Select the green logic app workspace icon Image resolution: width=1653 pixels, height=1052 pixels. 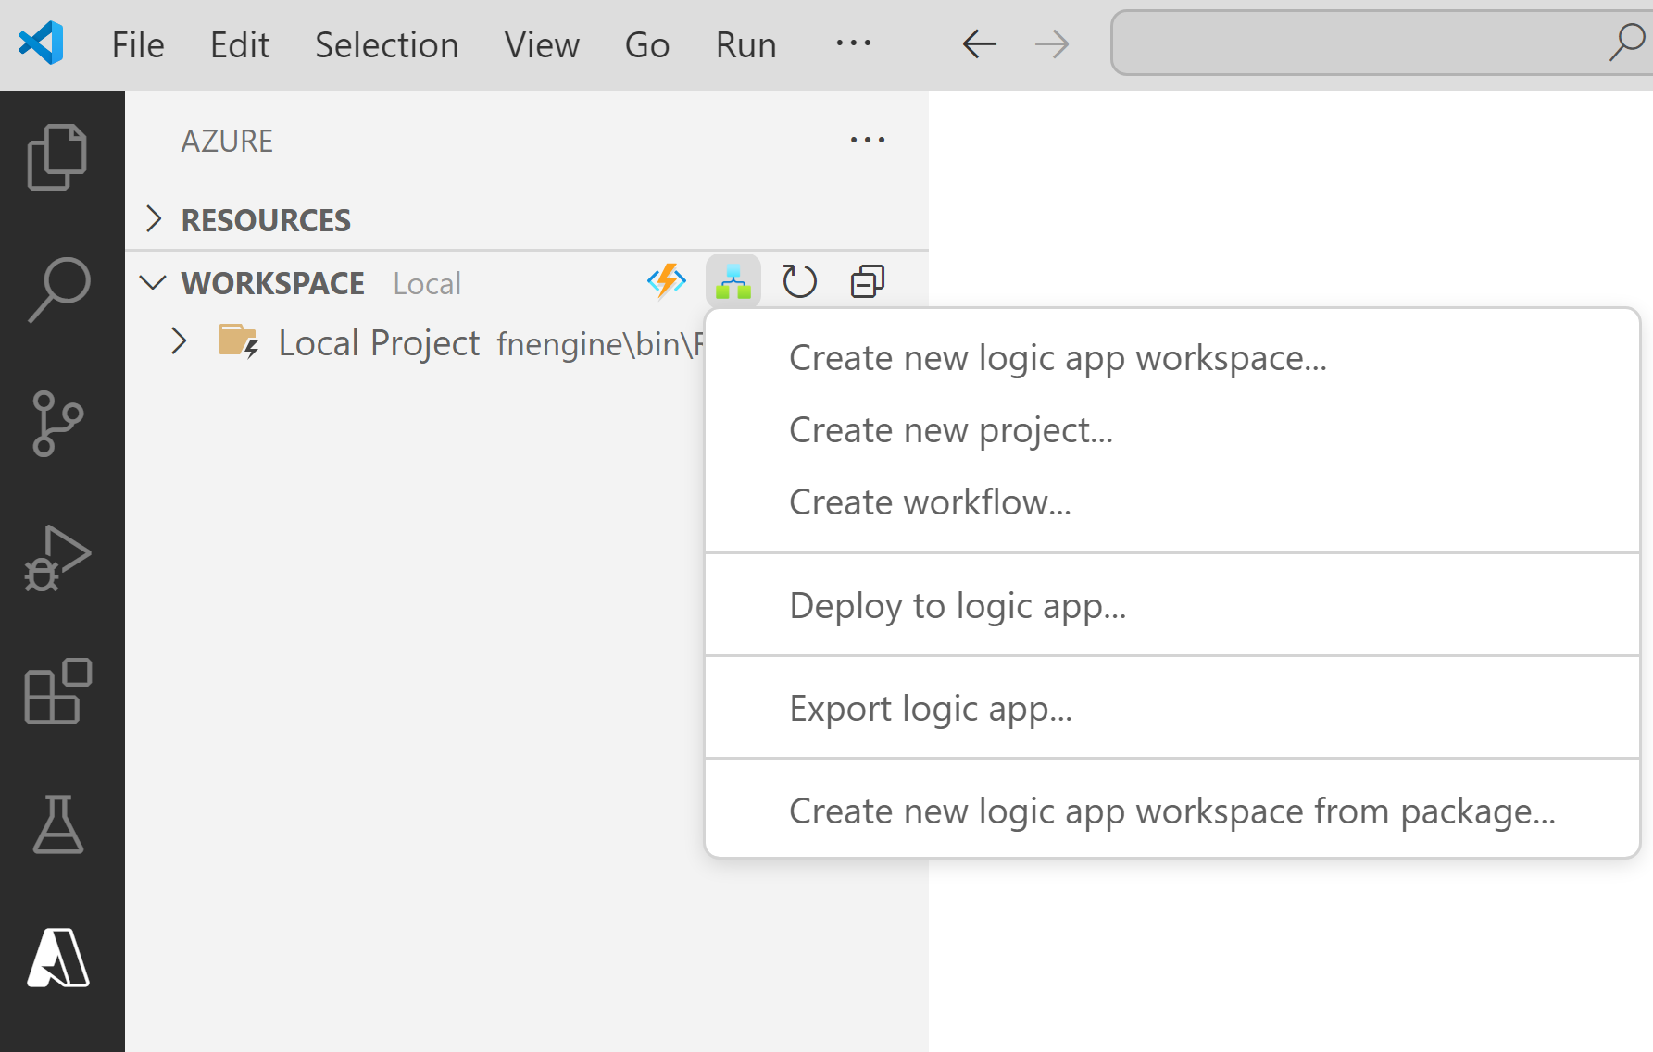(x=733, y=281)
